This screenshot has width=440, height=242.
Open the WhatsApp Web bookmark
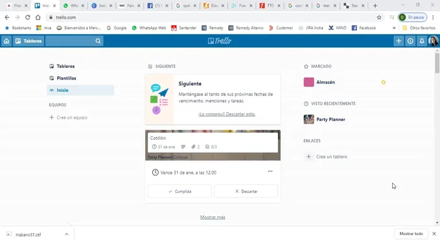click(149, 28)
